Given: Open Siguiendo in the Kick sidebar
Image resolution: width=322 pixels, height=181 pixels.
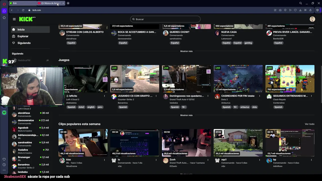Looking at the screenshot, I should pos(30,43).
